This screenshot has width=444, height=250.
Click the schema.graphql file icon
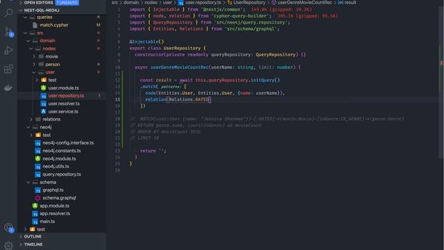[x=37, y=198]
